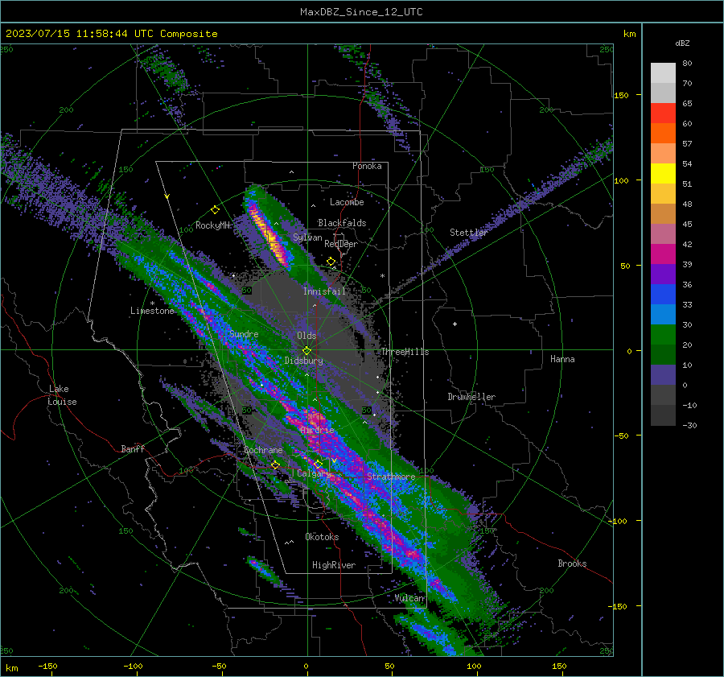Click the Didsbury city label
724x677 pixels.
coord(304,361)
